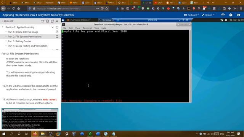Open terminal Terminal menu

pos(87,28)
